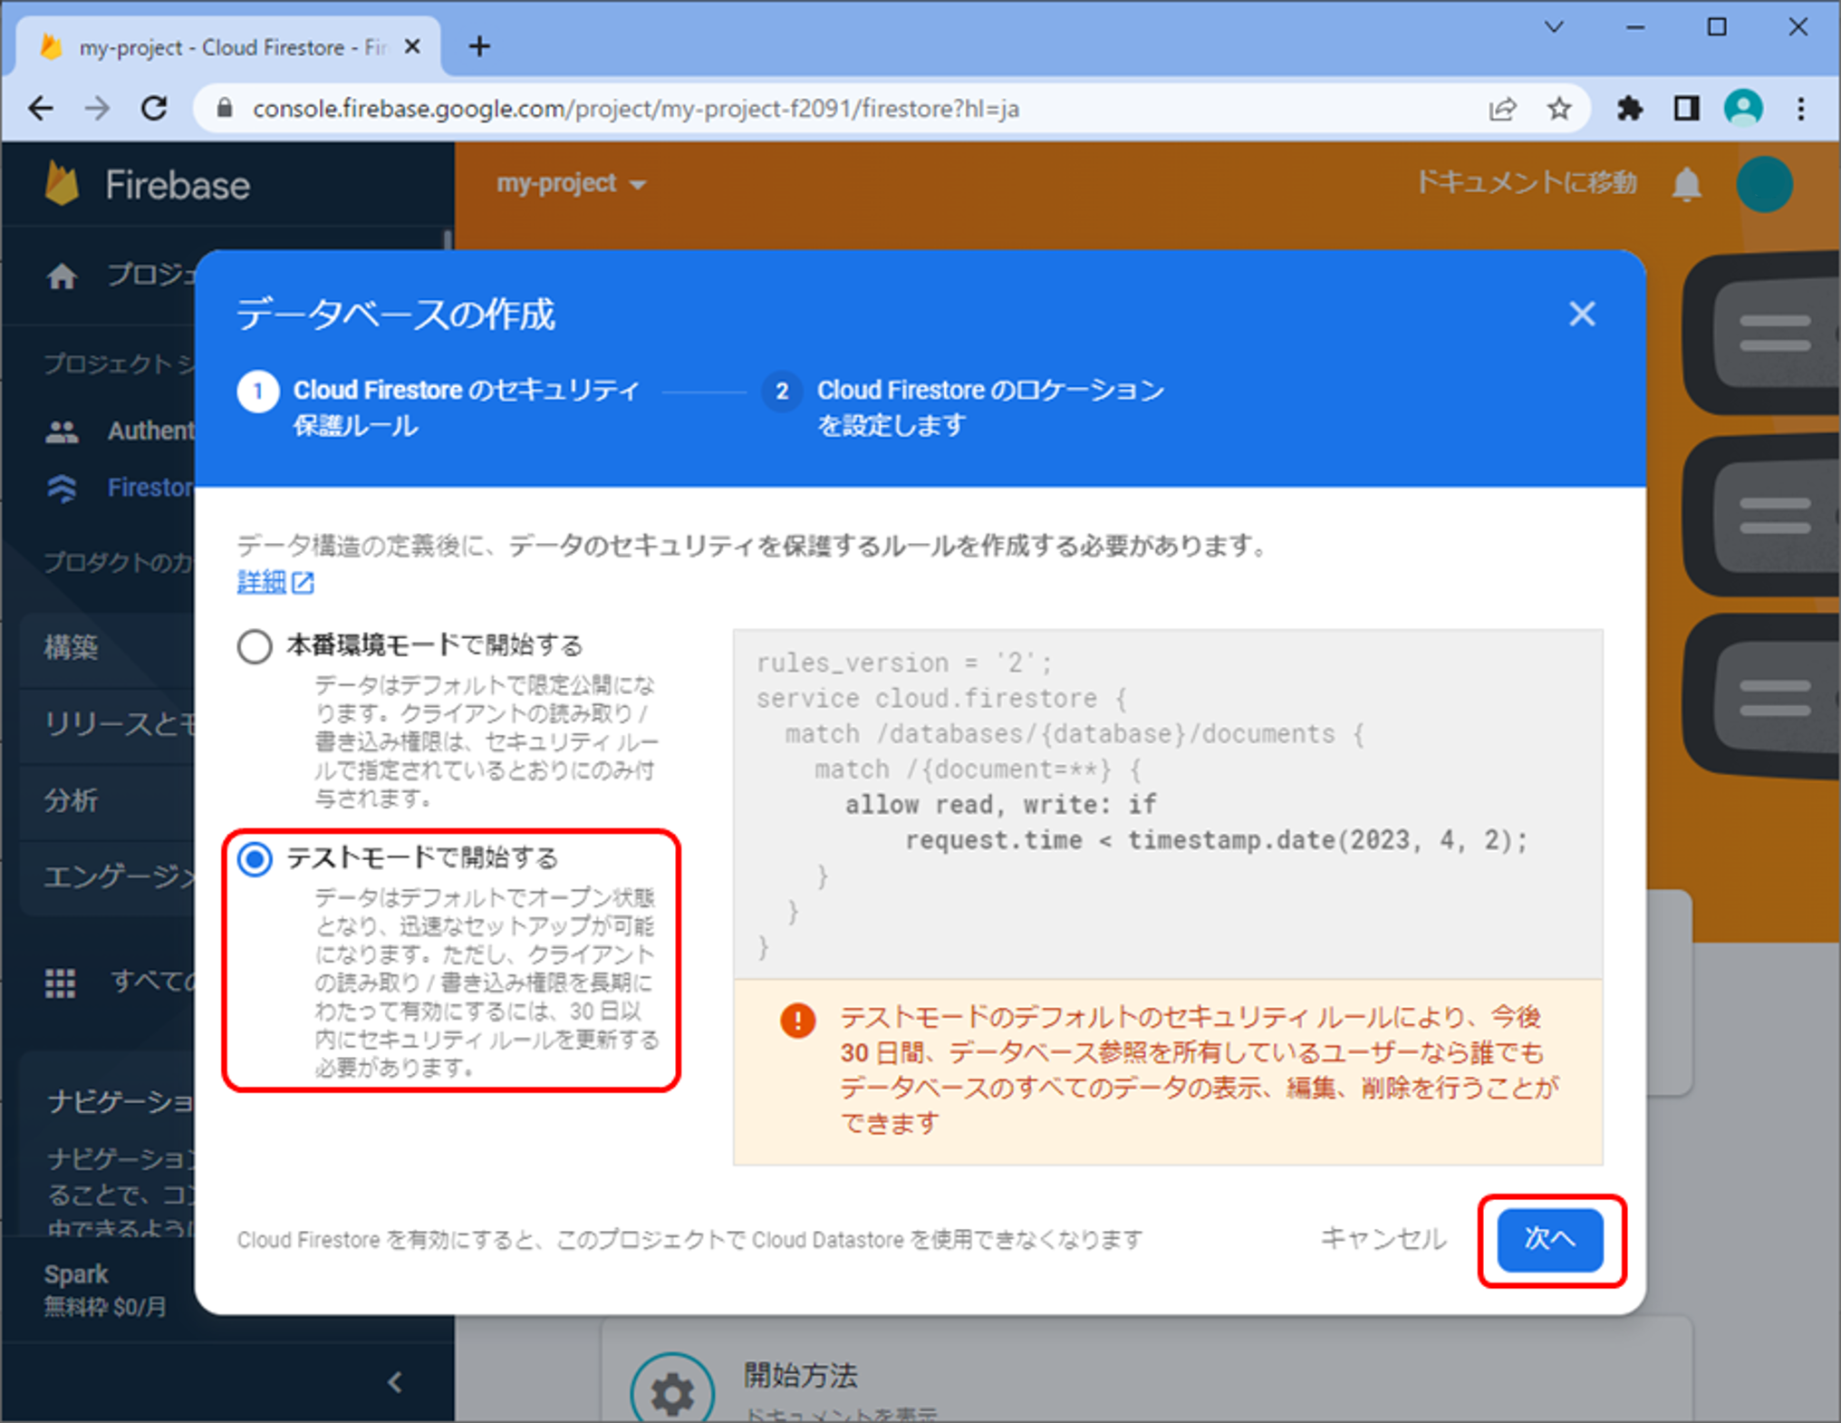1841x1423 pixels.
Task: Select the テストモードで開始する radio button
Action: [255, 858]
